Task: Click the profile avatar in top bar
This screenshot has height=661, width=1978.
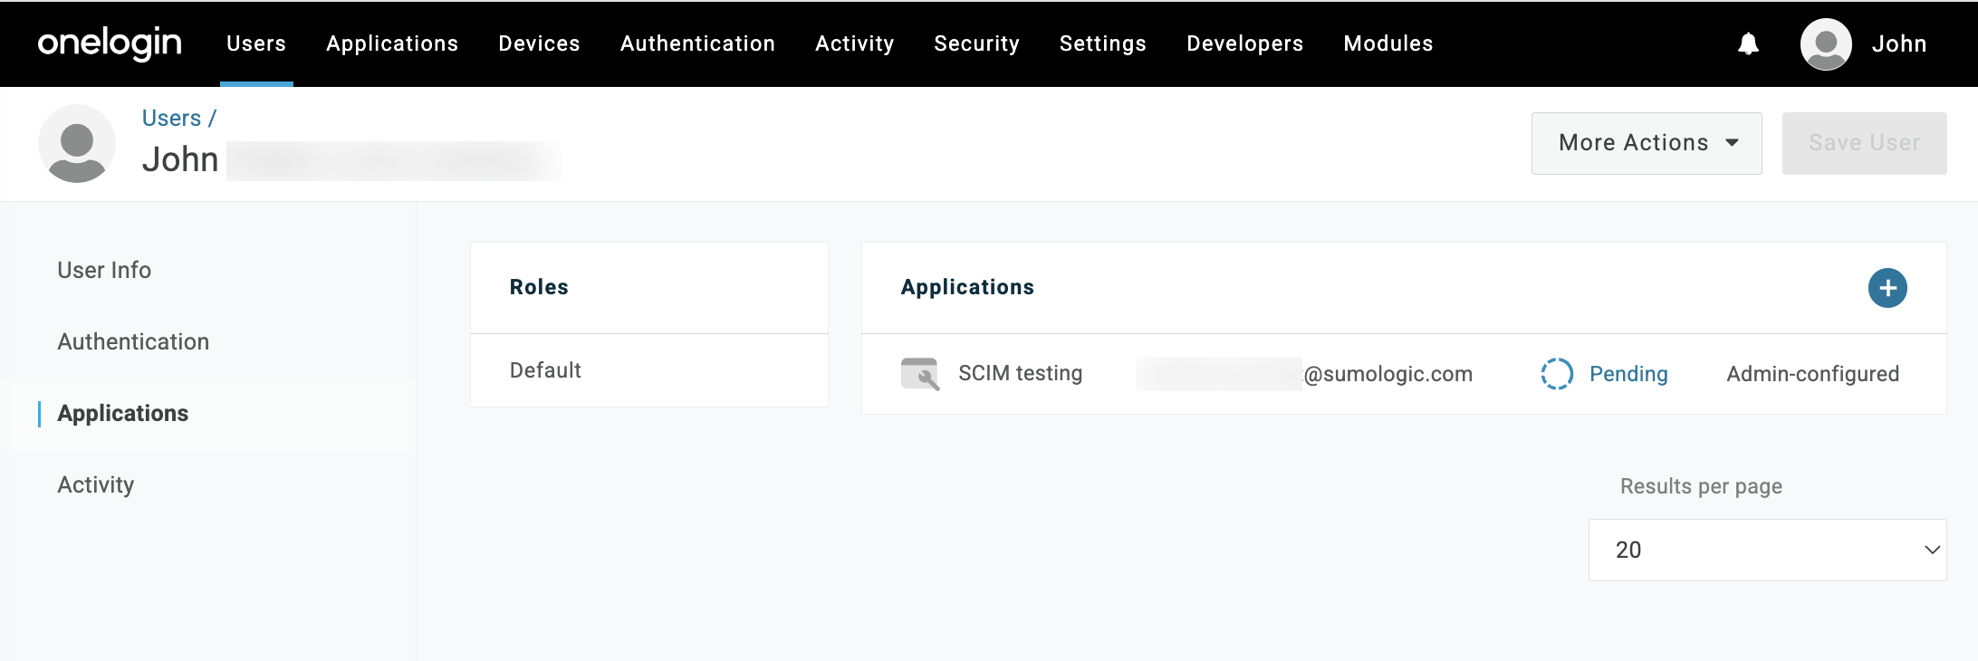Action: [1825, 43]
